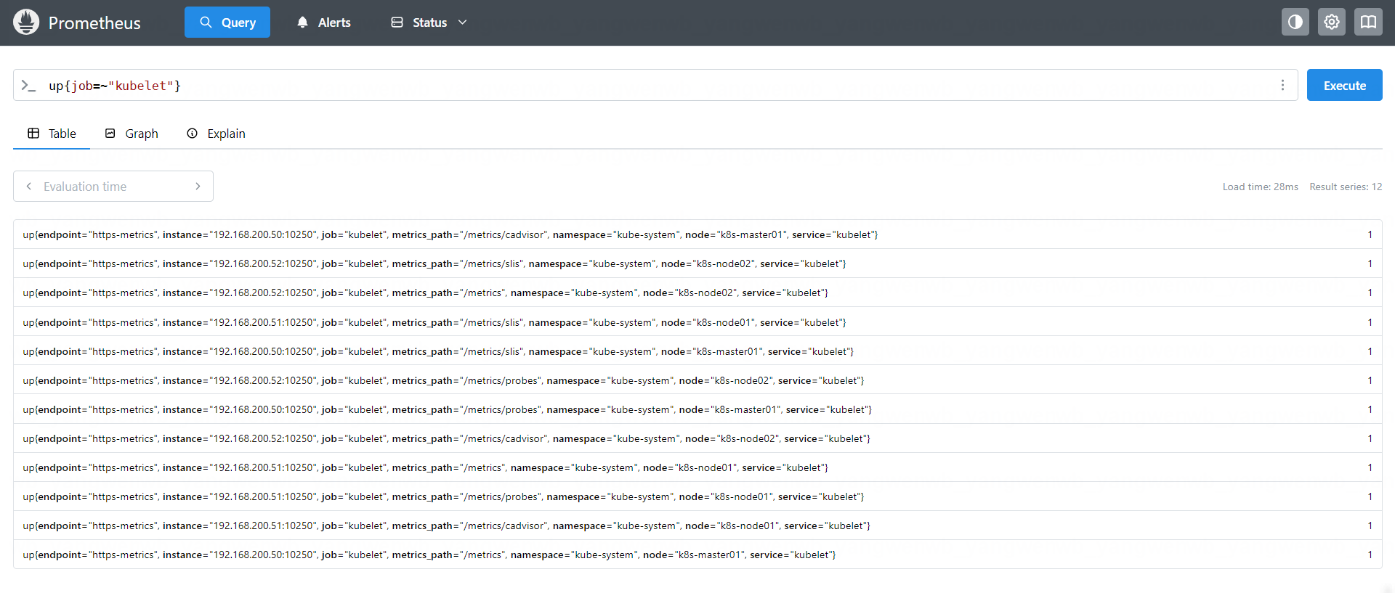Open the Query page button
1395x593 pixels.
[227, 23]
